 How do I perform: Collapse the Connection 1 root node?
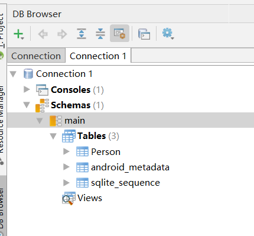13,74
